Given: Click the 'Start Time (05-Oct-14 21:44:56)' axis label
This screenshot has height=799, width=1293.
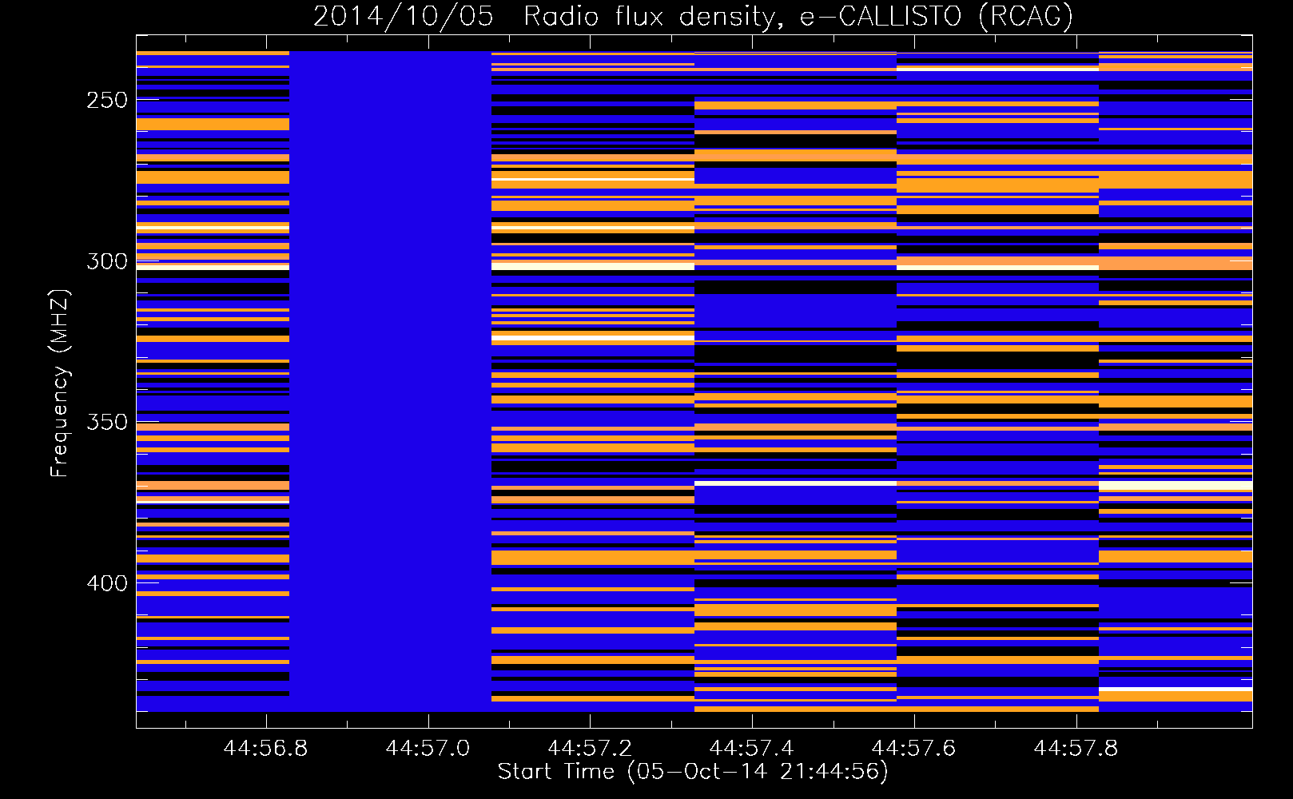Looking at the screenshot, I should 693,772.
